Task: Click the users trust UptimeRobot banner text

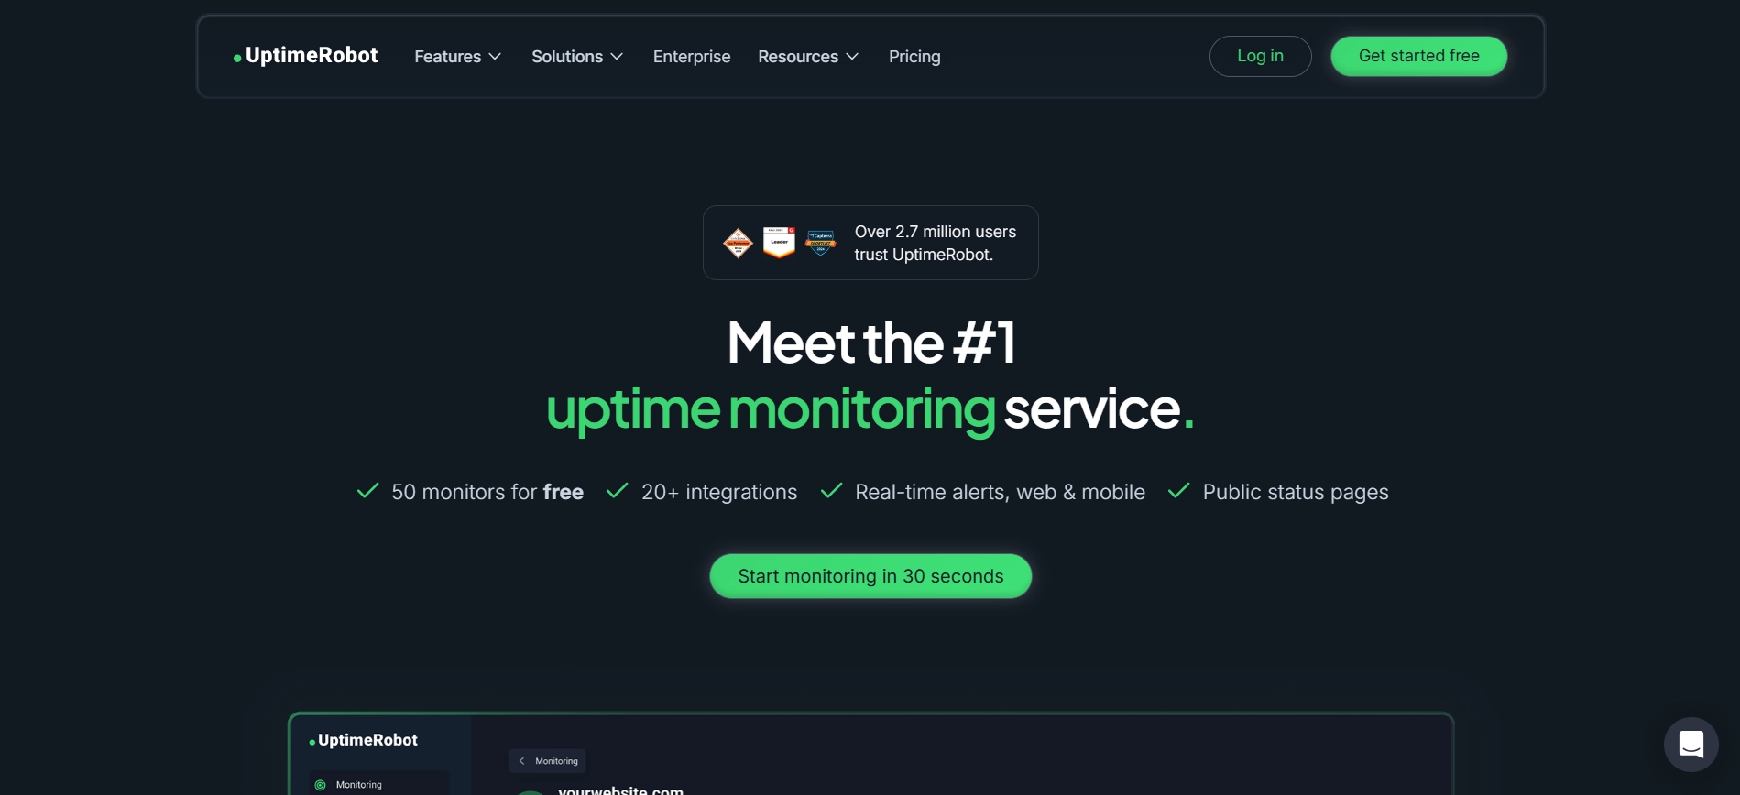Action: [936, 243]
